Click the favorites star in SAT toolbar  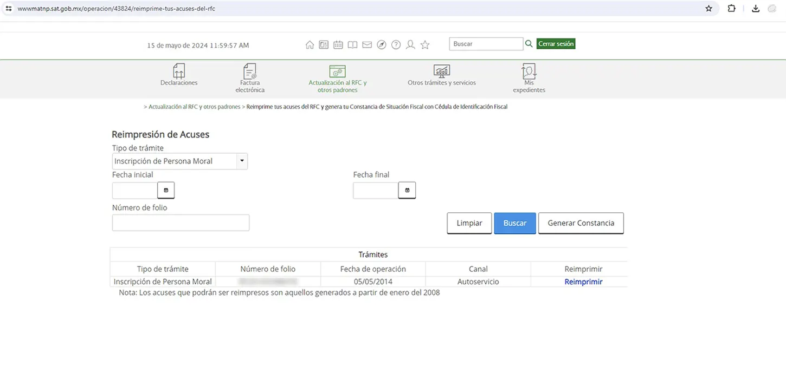point(425,45)
